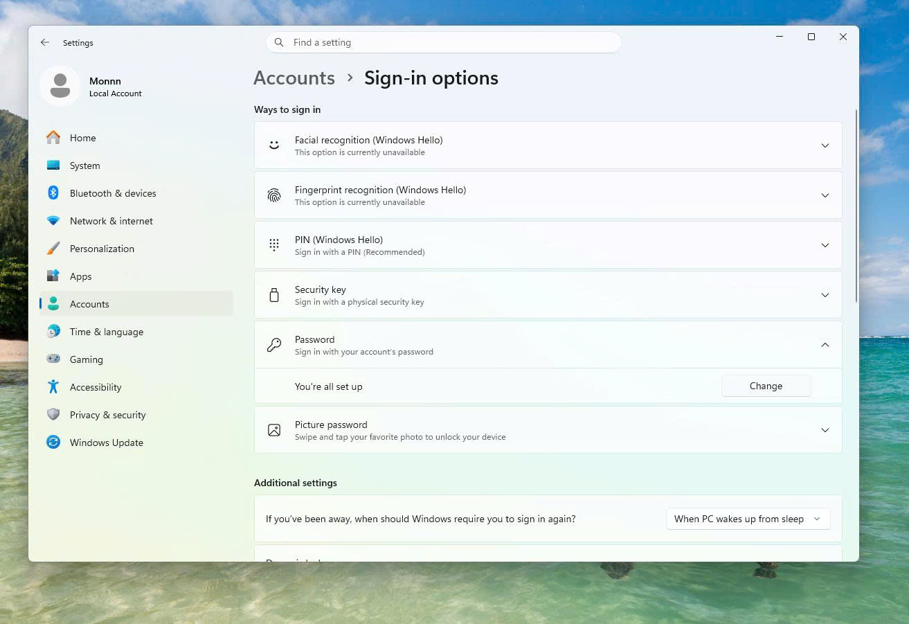This screenshot has height=624, width=909.
Task: Click 'If you've been away' question text
Action: coord(421,519)
